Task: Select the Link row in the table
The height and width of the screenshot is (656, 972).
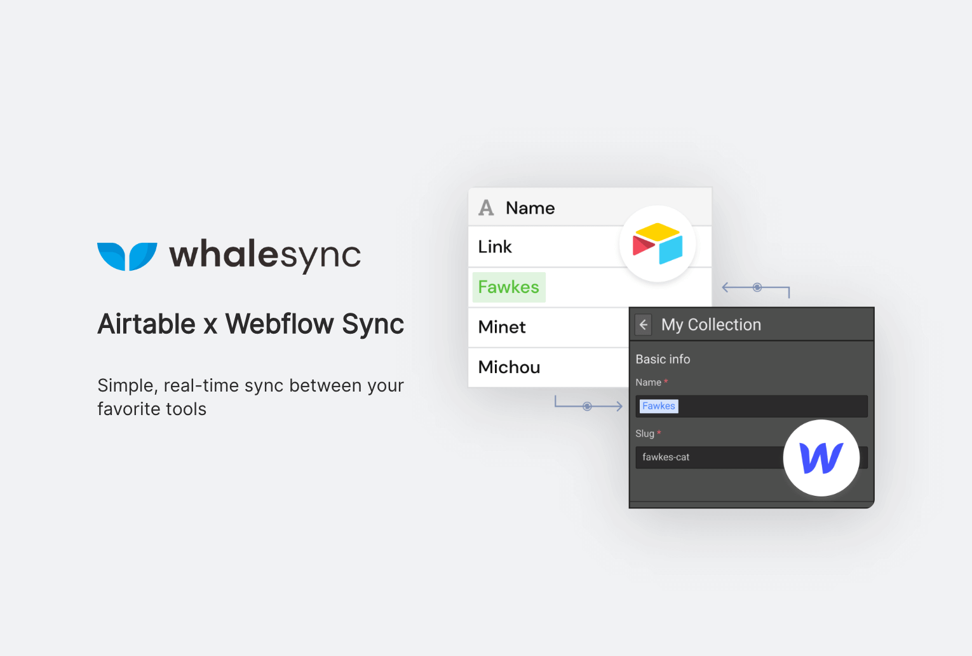Action: pyautogui.click(x=590, y=247)
